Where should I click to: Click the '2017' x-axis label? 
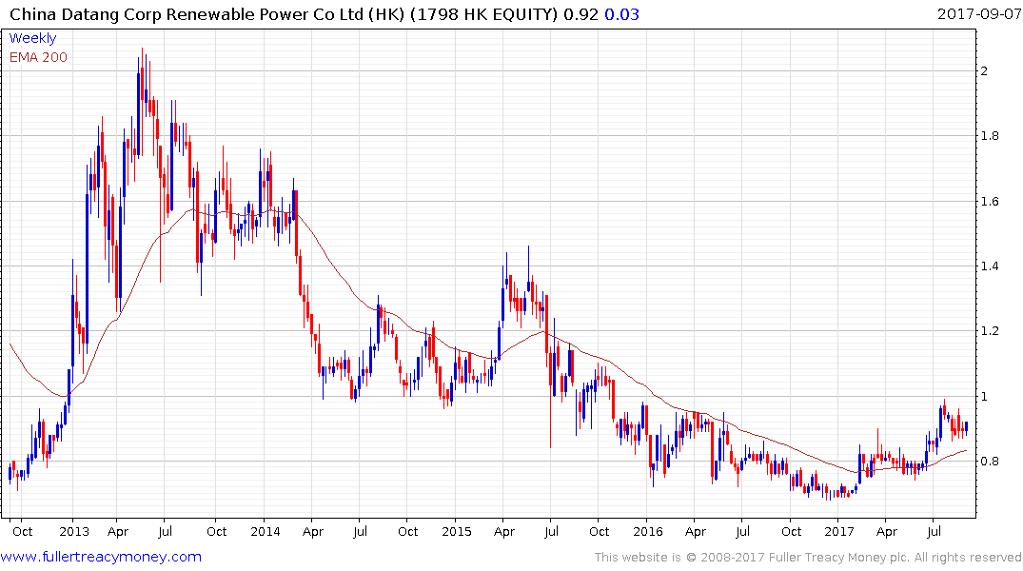[x=839, y=532]
